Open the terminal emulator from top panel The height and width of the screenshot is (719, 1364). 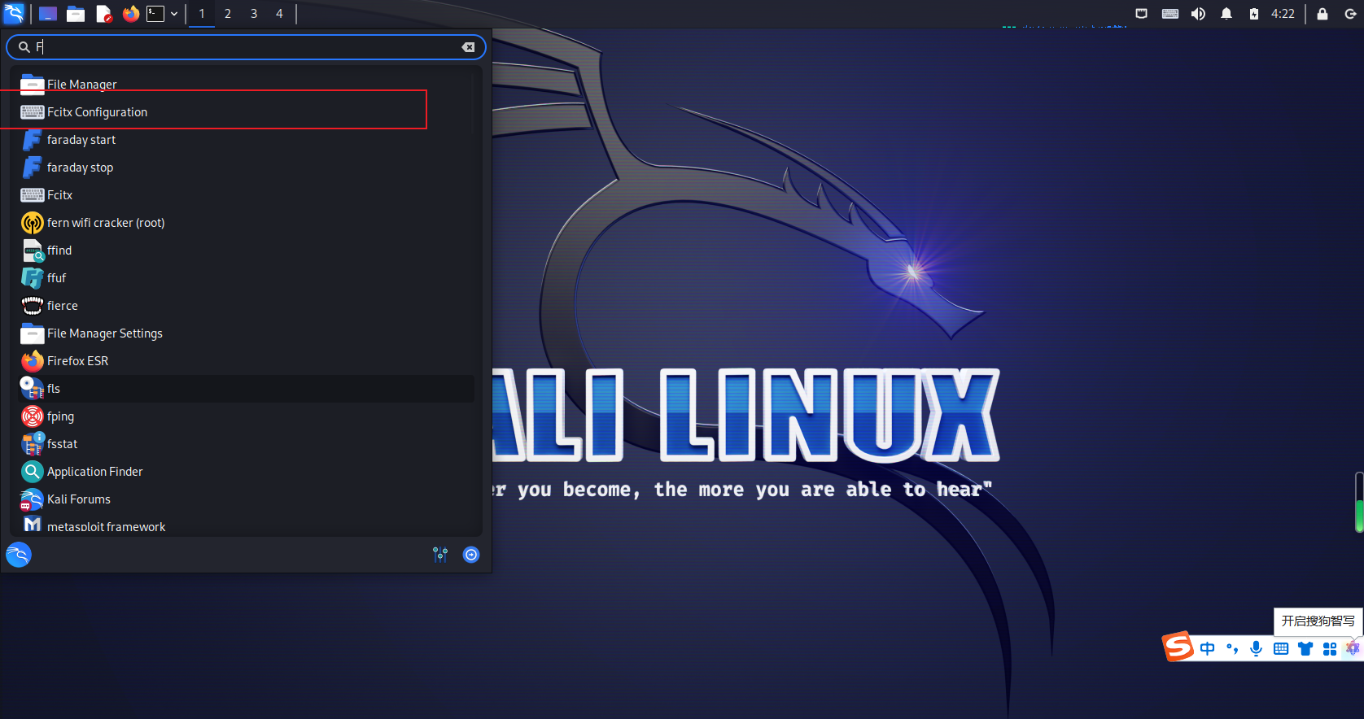point(155,14)
